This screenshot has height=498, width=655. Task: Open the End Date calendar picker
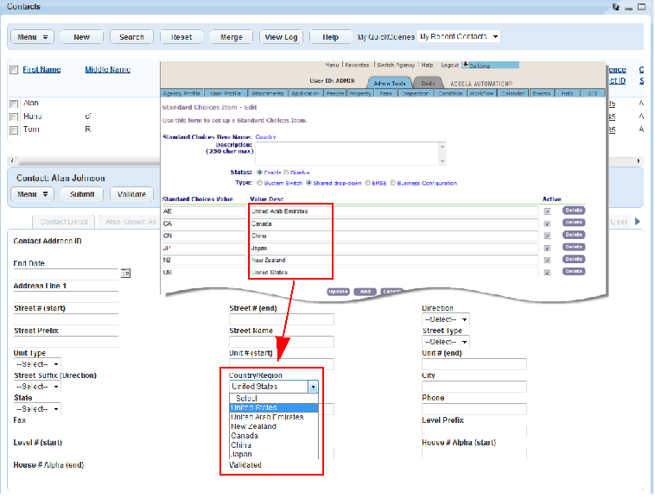(x=125, y=274)
